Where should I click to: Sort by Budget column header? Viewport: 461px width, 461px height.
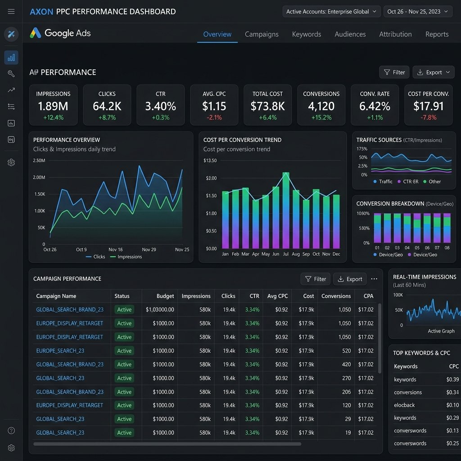pyautogui.click(x=165, y=296)
